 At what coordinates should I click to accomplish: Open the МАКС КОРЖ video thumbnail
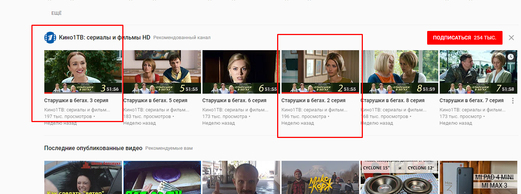click(320, 177)
